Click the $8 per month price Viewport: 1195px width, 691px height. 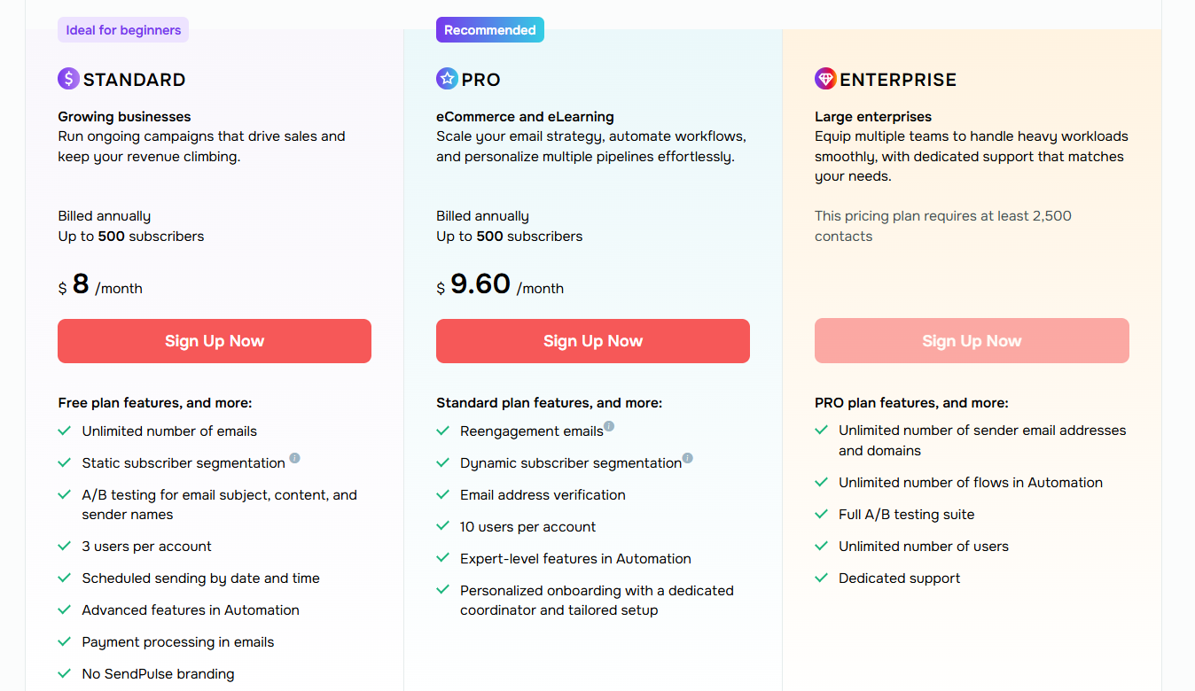100,285
